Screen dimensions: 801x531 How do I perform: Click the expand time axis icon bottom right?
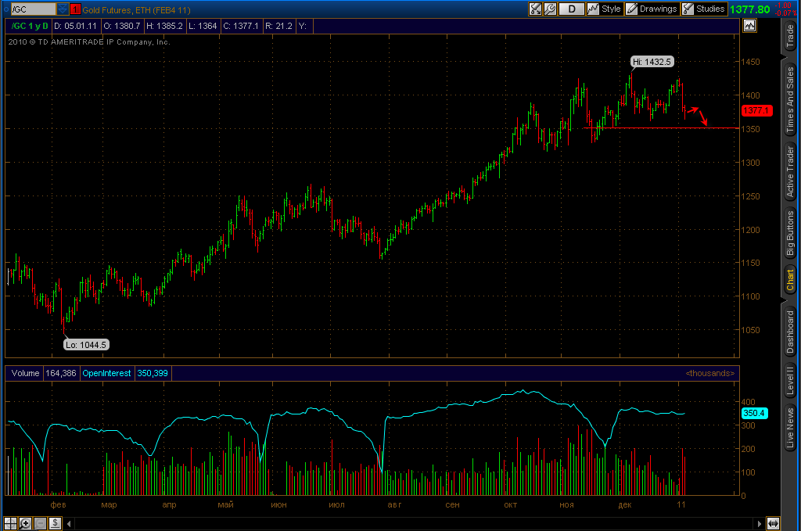click(x=773, y=523)
